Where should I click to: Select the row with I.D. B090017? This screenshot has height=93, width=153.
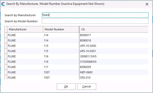tap(76, 35)
